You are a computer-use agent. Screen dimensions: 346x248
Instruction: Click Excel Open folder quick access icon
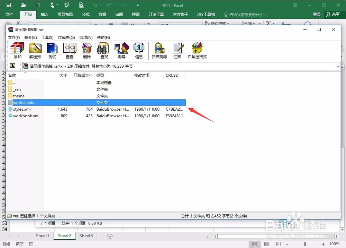(23, 5)
